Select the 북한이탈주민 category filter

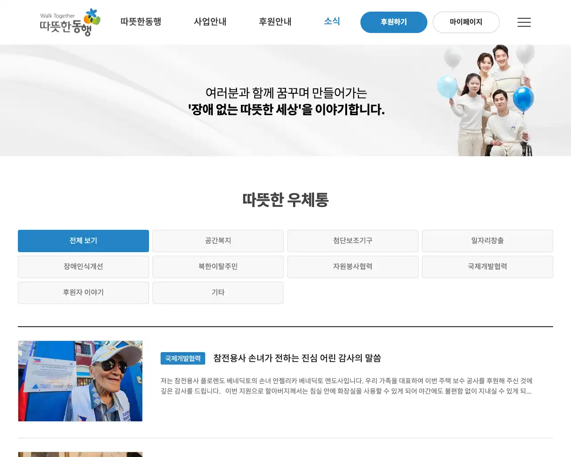[x=218, y=267]
